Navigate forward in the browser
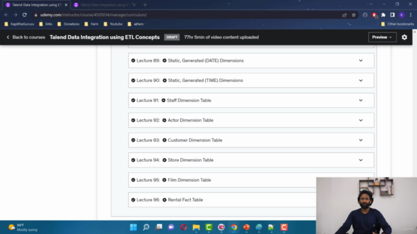The width and height of the screenshot is (417, 234). tap(15, 15)
